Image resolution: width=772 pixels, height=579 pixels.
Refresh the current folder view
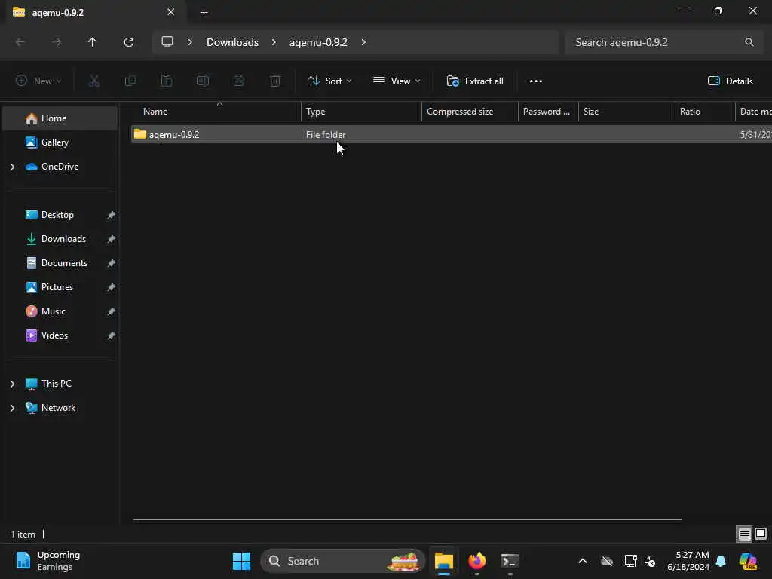tap(129, 42)
